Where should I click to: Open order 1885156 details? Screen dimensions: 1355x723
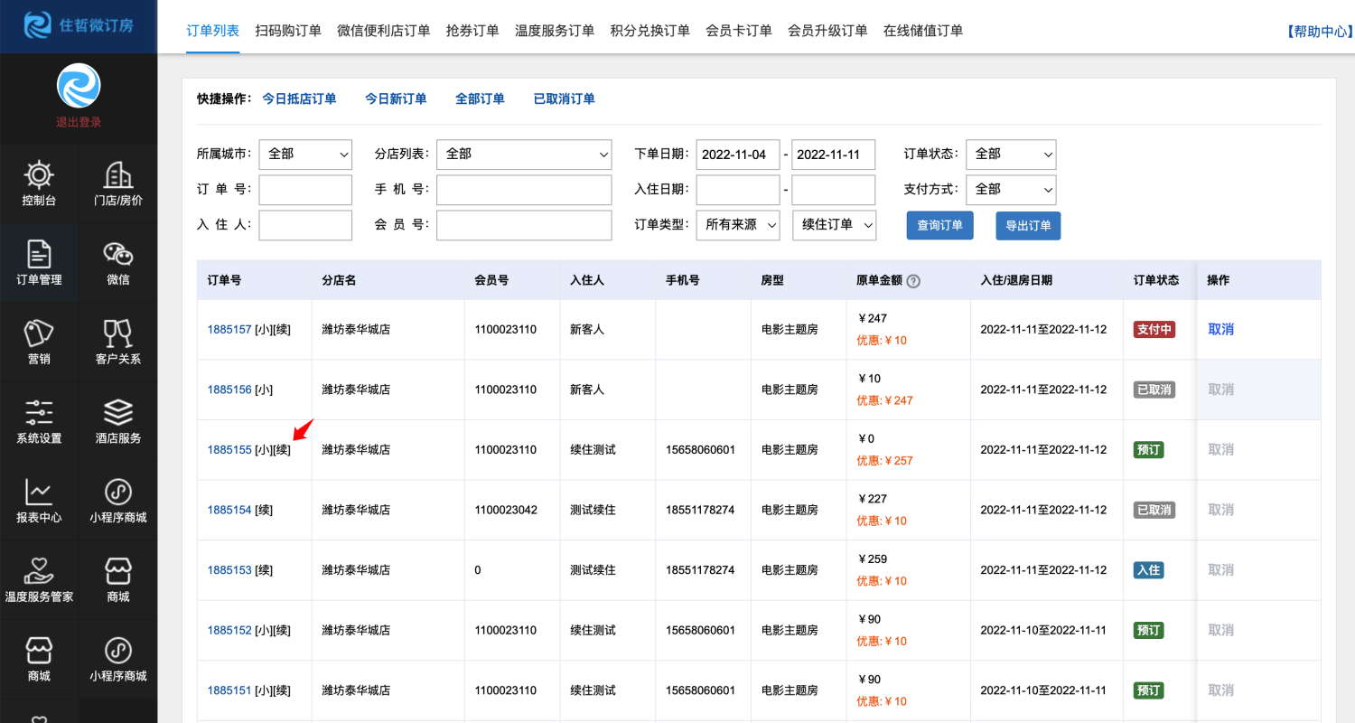pos(229,390)
